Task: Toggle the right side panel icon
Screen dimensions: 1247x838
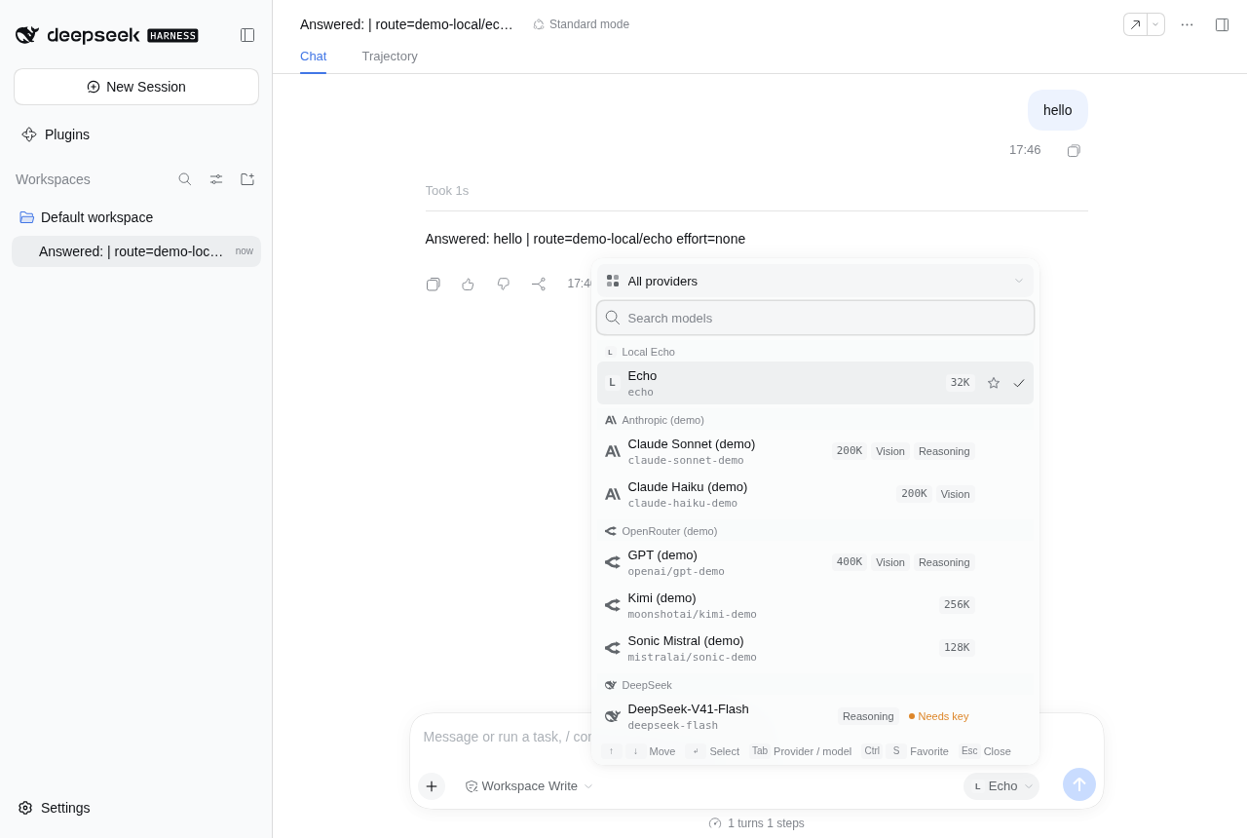Action: tap(1222, 24)
